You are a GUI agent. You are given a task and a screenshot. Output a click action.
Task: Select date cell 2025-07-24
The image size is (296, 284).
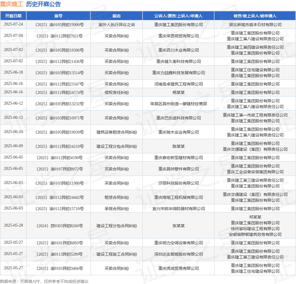[x=13, y=24]
